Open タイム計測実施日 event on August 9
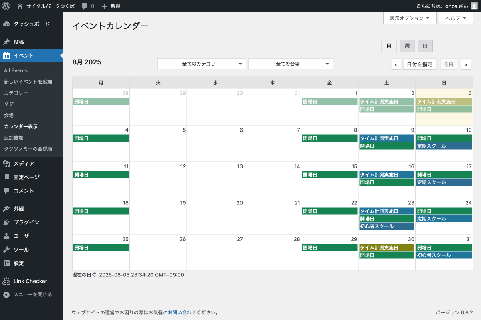 click(x=387, y=138)
